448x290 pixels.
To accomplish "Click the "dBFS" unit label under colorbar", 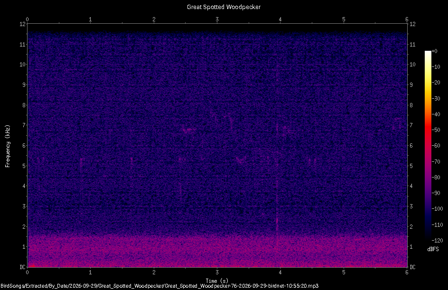I will (433, 249).
